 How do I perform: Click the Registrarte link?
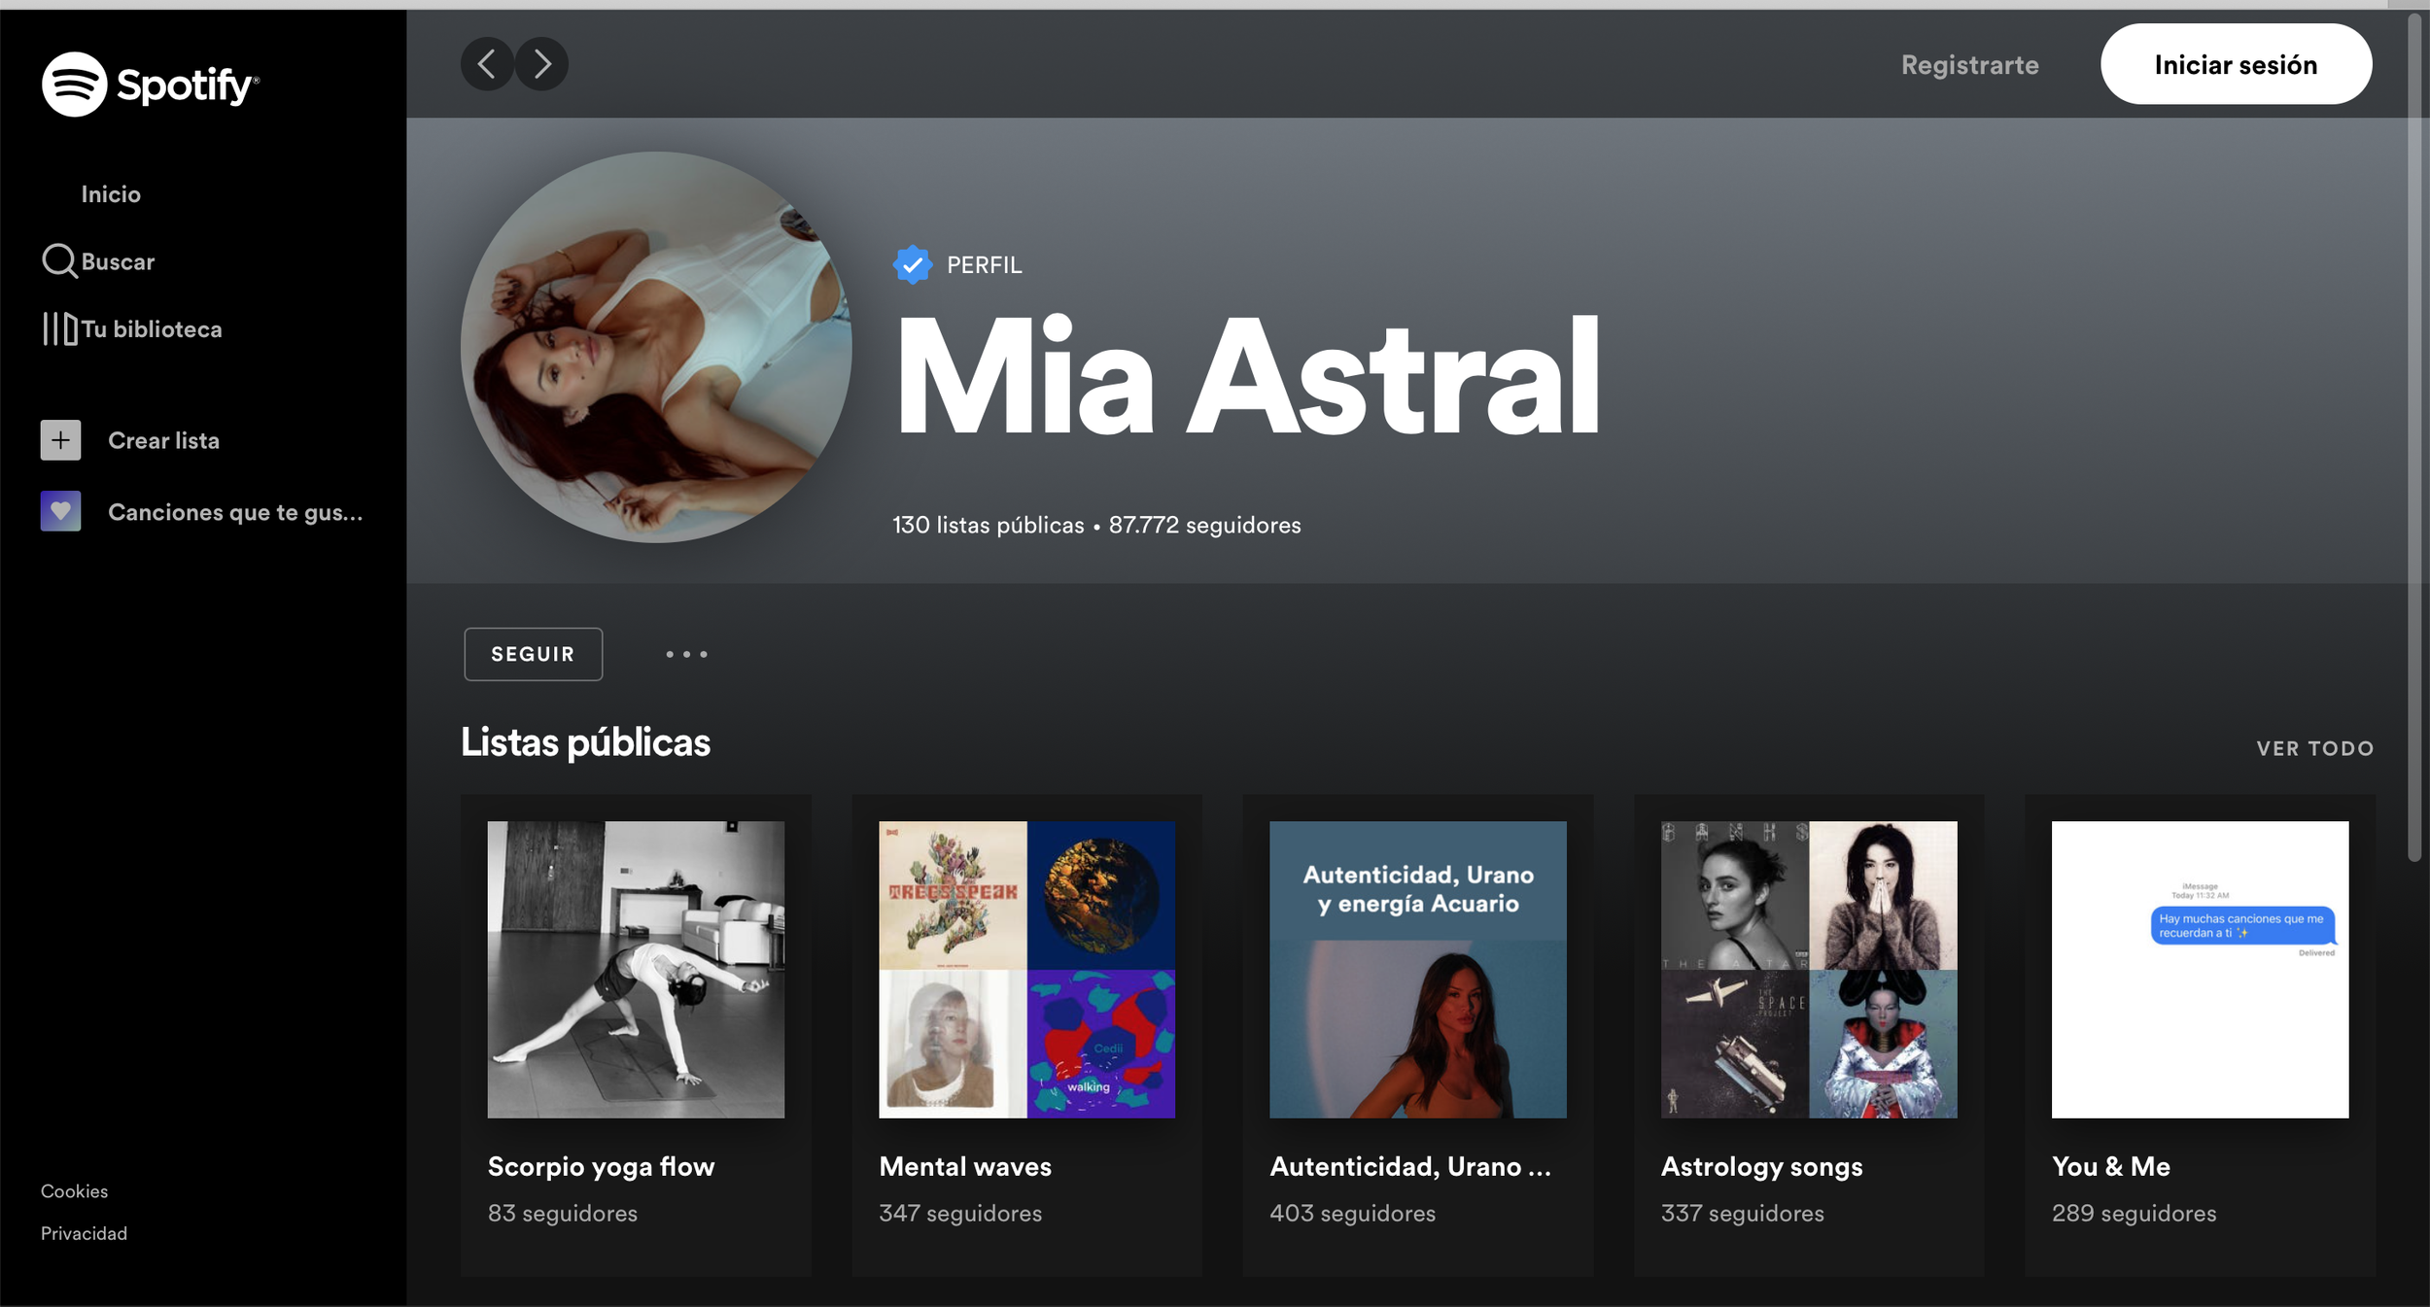[1969, 65]
